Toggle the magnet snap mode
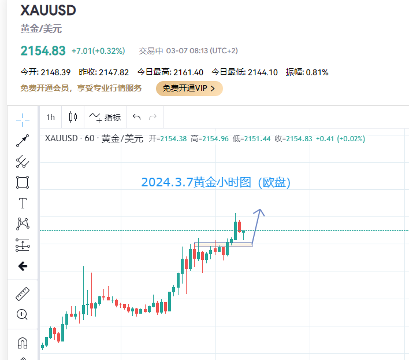The width and height of the screenshot is (409, 360). (23, 343)
